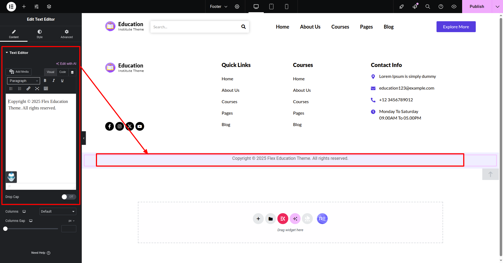503x263 pixels.
Task: Toggle underline formatting
Action: click(62, 81)
